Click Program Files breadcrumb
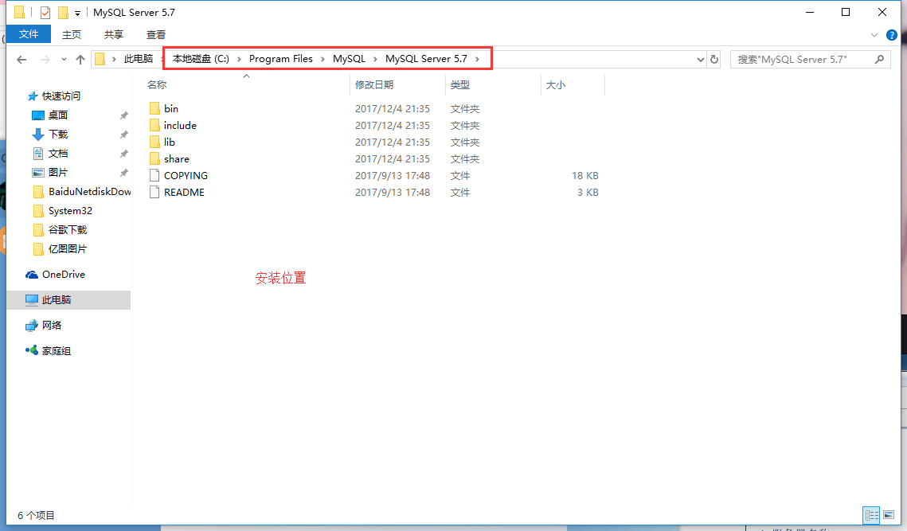907x531 pixels. 281,59
